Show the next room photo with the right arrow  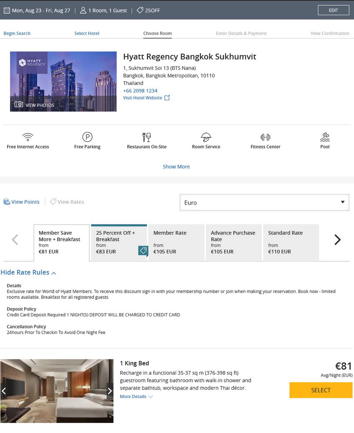click(110, 391)
